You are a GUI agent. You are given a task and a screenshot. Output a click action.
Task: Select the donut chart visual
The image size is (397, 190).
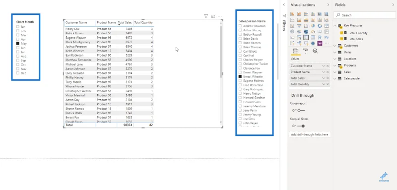[x=320, y=26]
